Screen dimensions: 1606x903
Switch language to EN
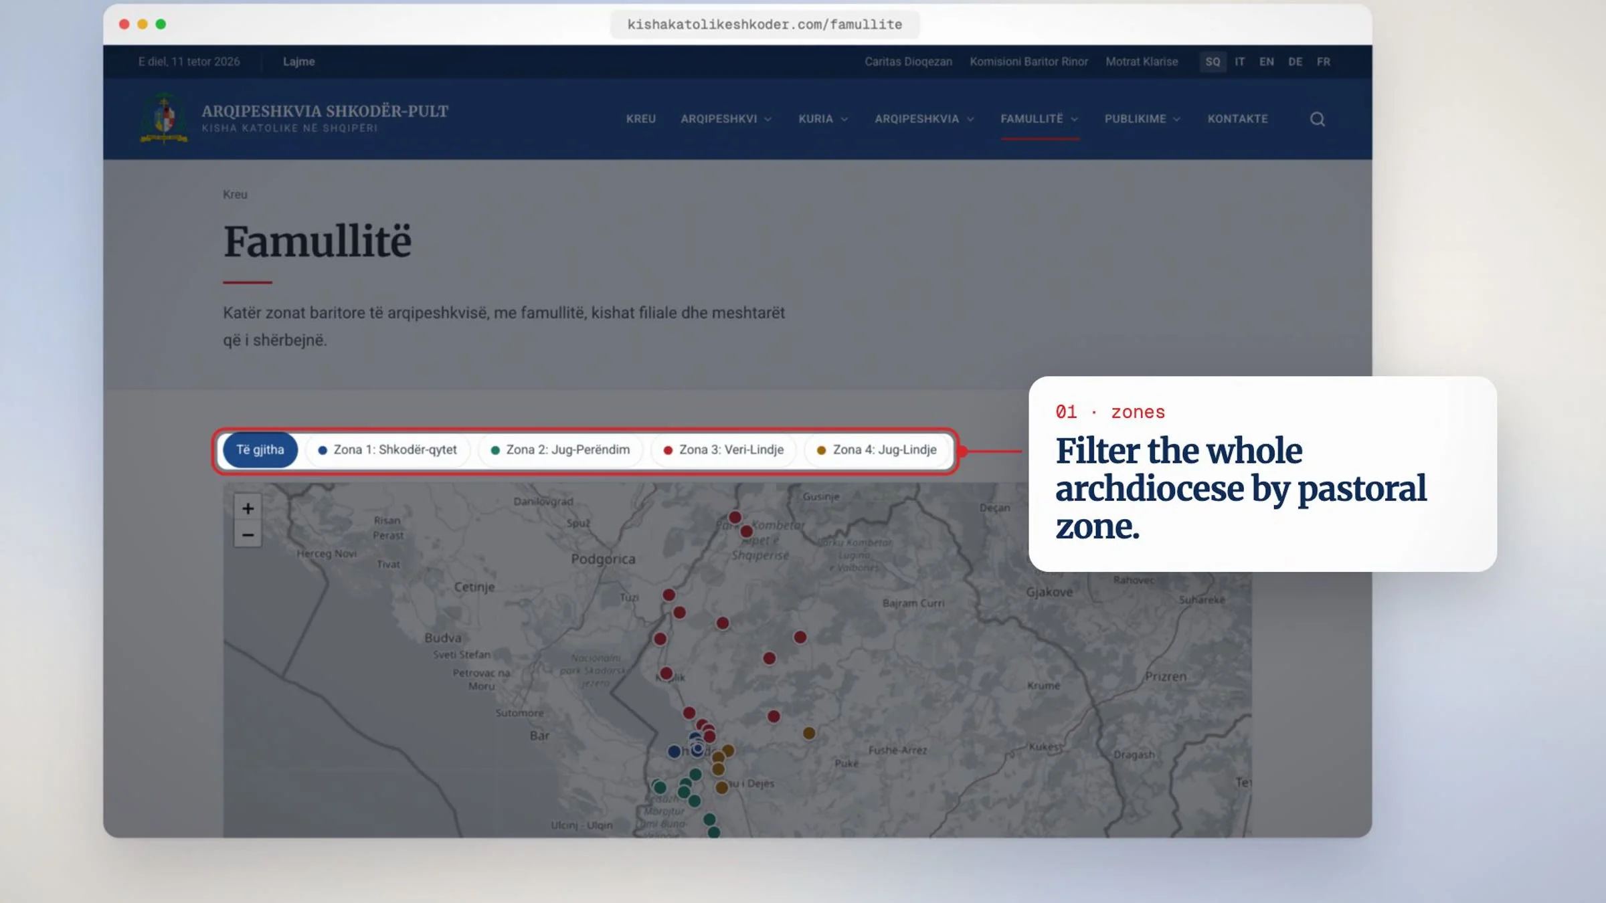click(1266, 62)
